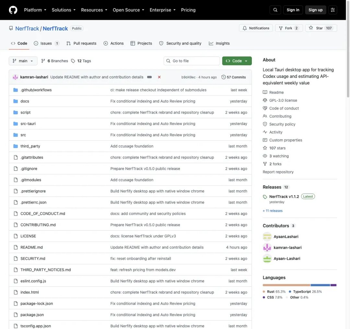The image size is (350, 329).
Task: Click the Sign in button
Action: coord(293,10)
